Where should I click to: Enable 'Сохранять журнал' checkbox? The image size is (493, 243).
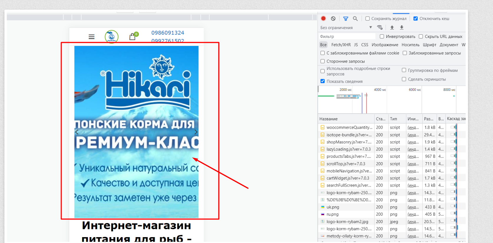[x=368, y=19]
